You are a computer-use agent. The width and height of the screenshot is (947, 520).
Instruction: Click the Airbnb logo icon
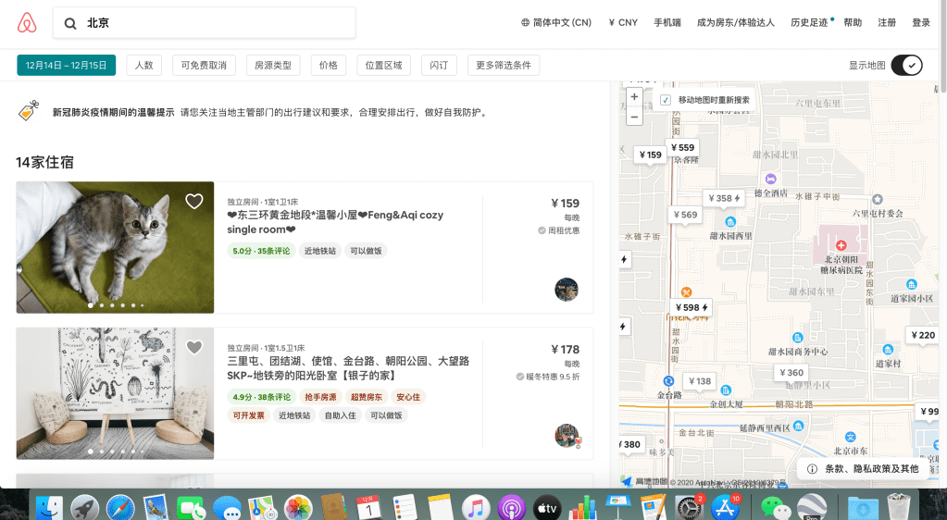point(26,23)
